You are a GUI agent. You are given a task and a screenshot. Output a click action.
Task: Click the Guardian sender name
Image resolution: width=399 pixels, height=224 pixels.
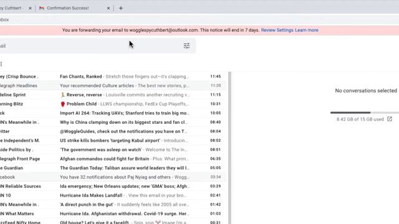pos(11,168)
